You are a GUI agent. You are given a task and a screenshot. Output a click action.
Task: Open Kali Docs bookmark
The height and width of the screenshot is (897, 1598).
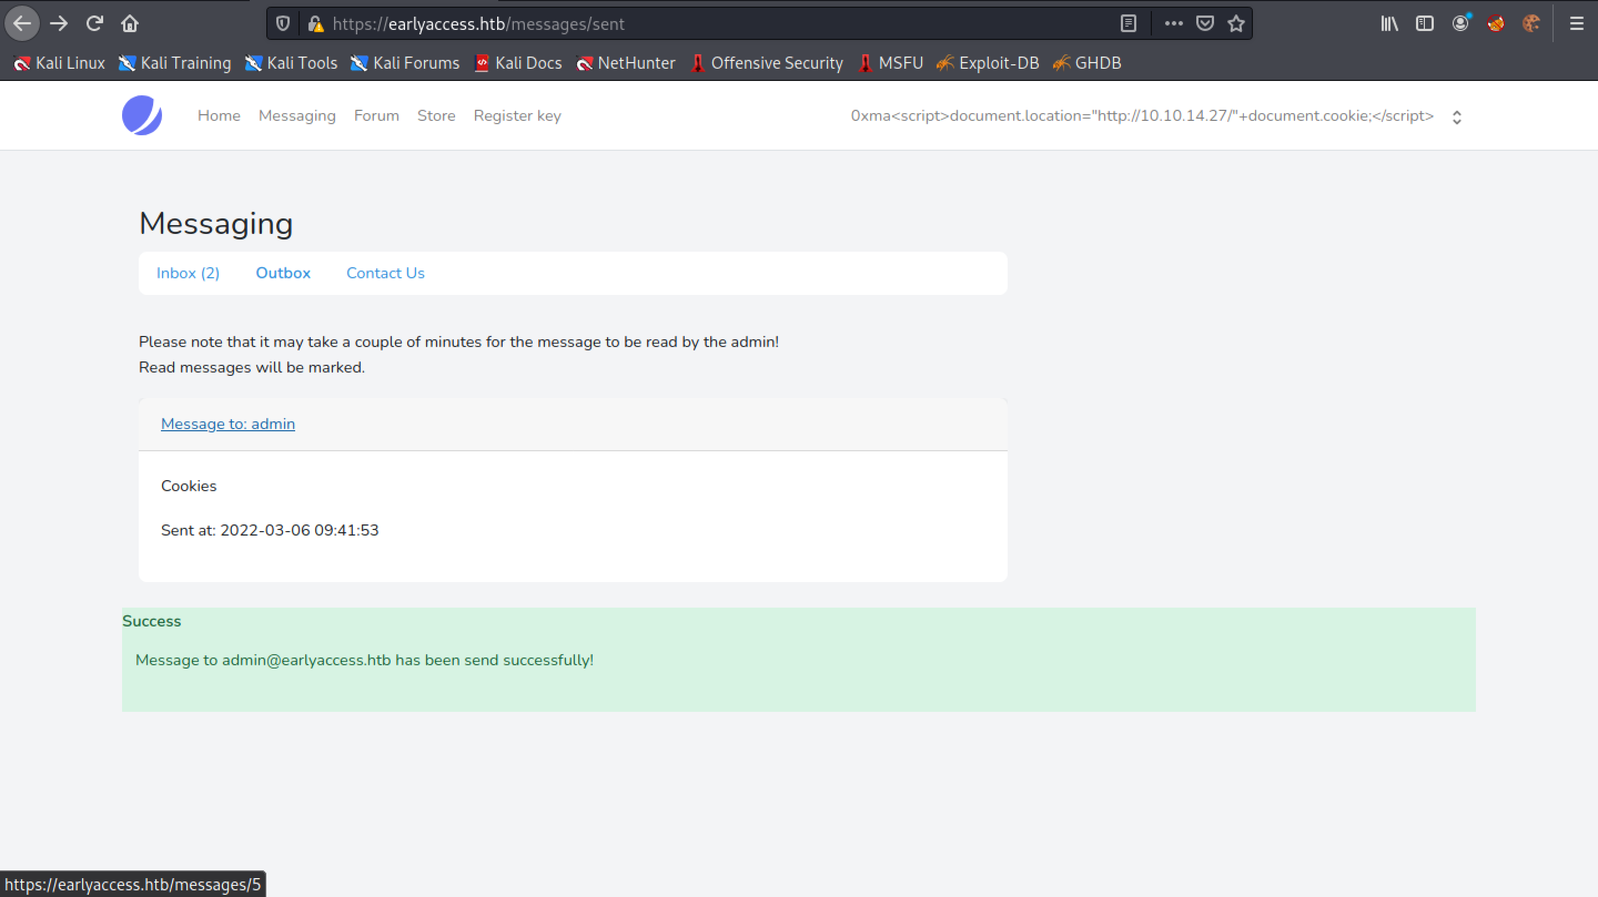point(518,63)
